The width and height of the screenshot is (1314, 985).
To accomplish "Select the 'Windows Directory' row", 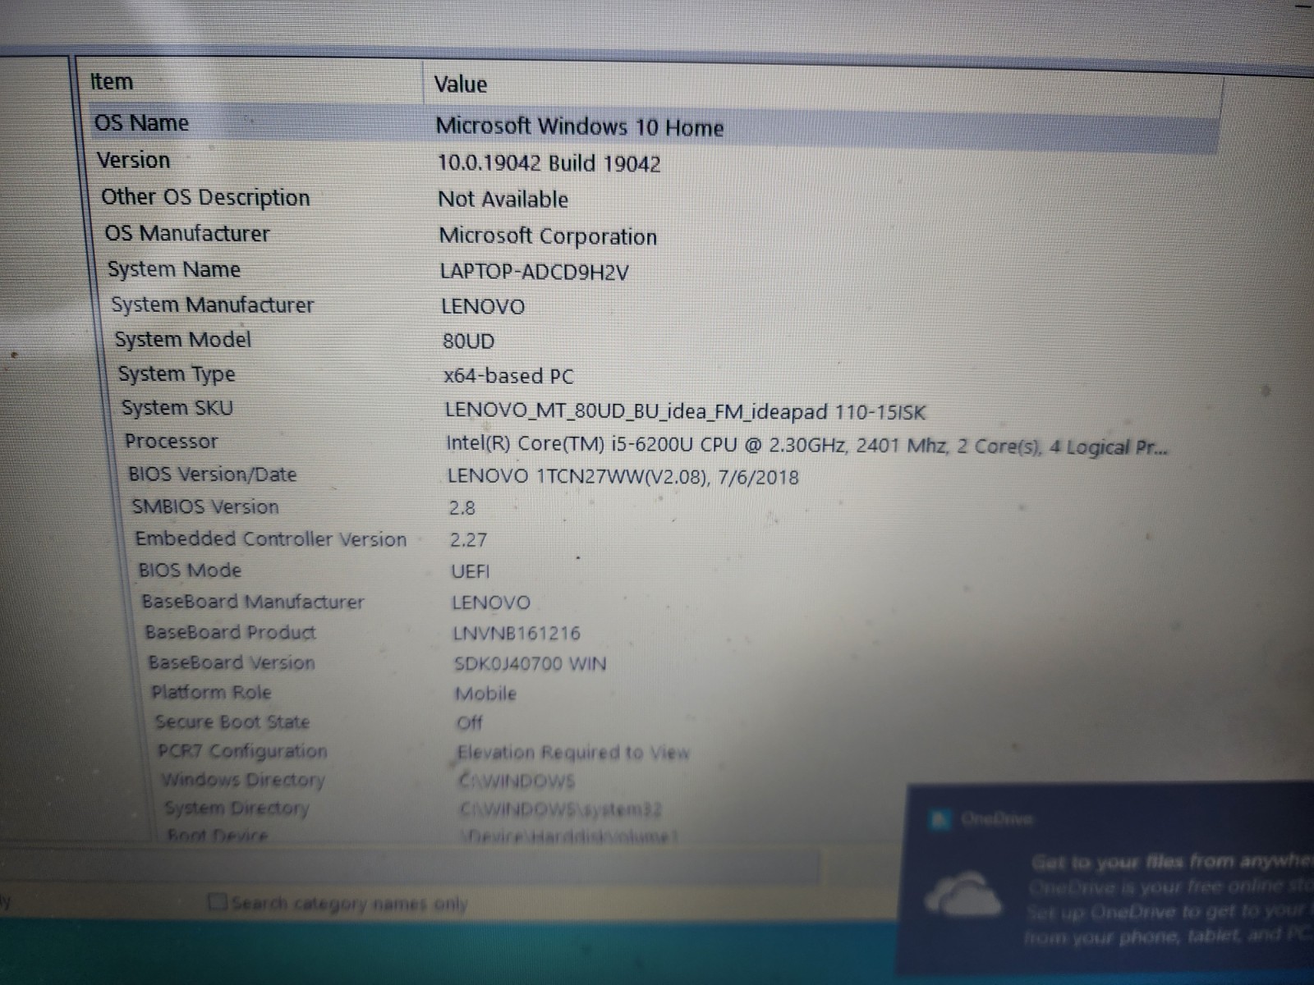I will [x=242, y=780].
